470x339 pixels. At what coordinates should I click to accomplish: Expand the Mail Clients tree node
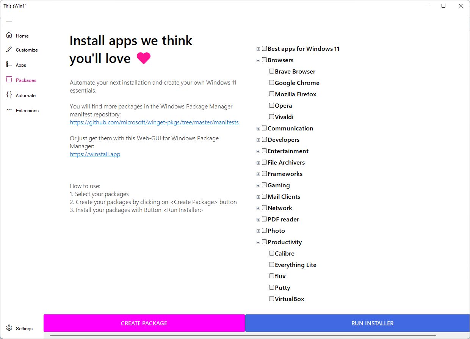click(x=258, y=197)
